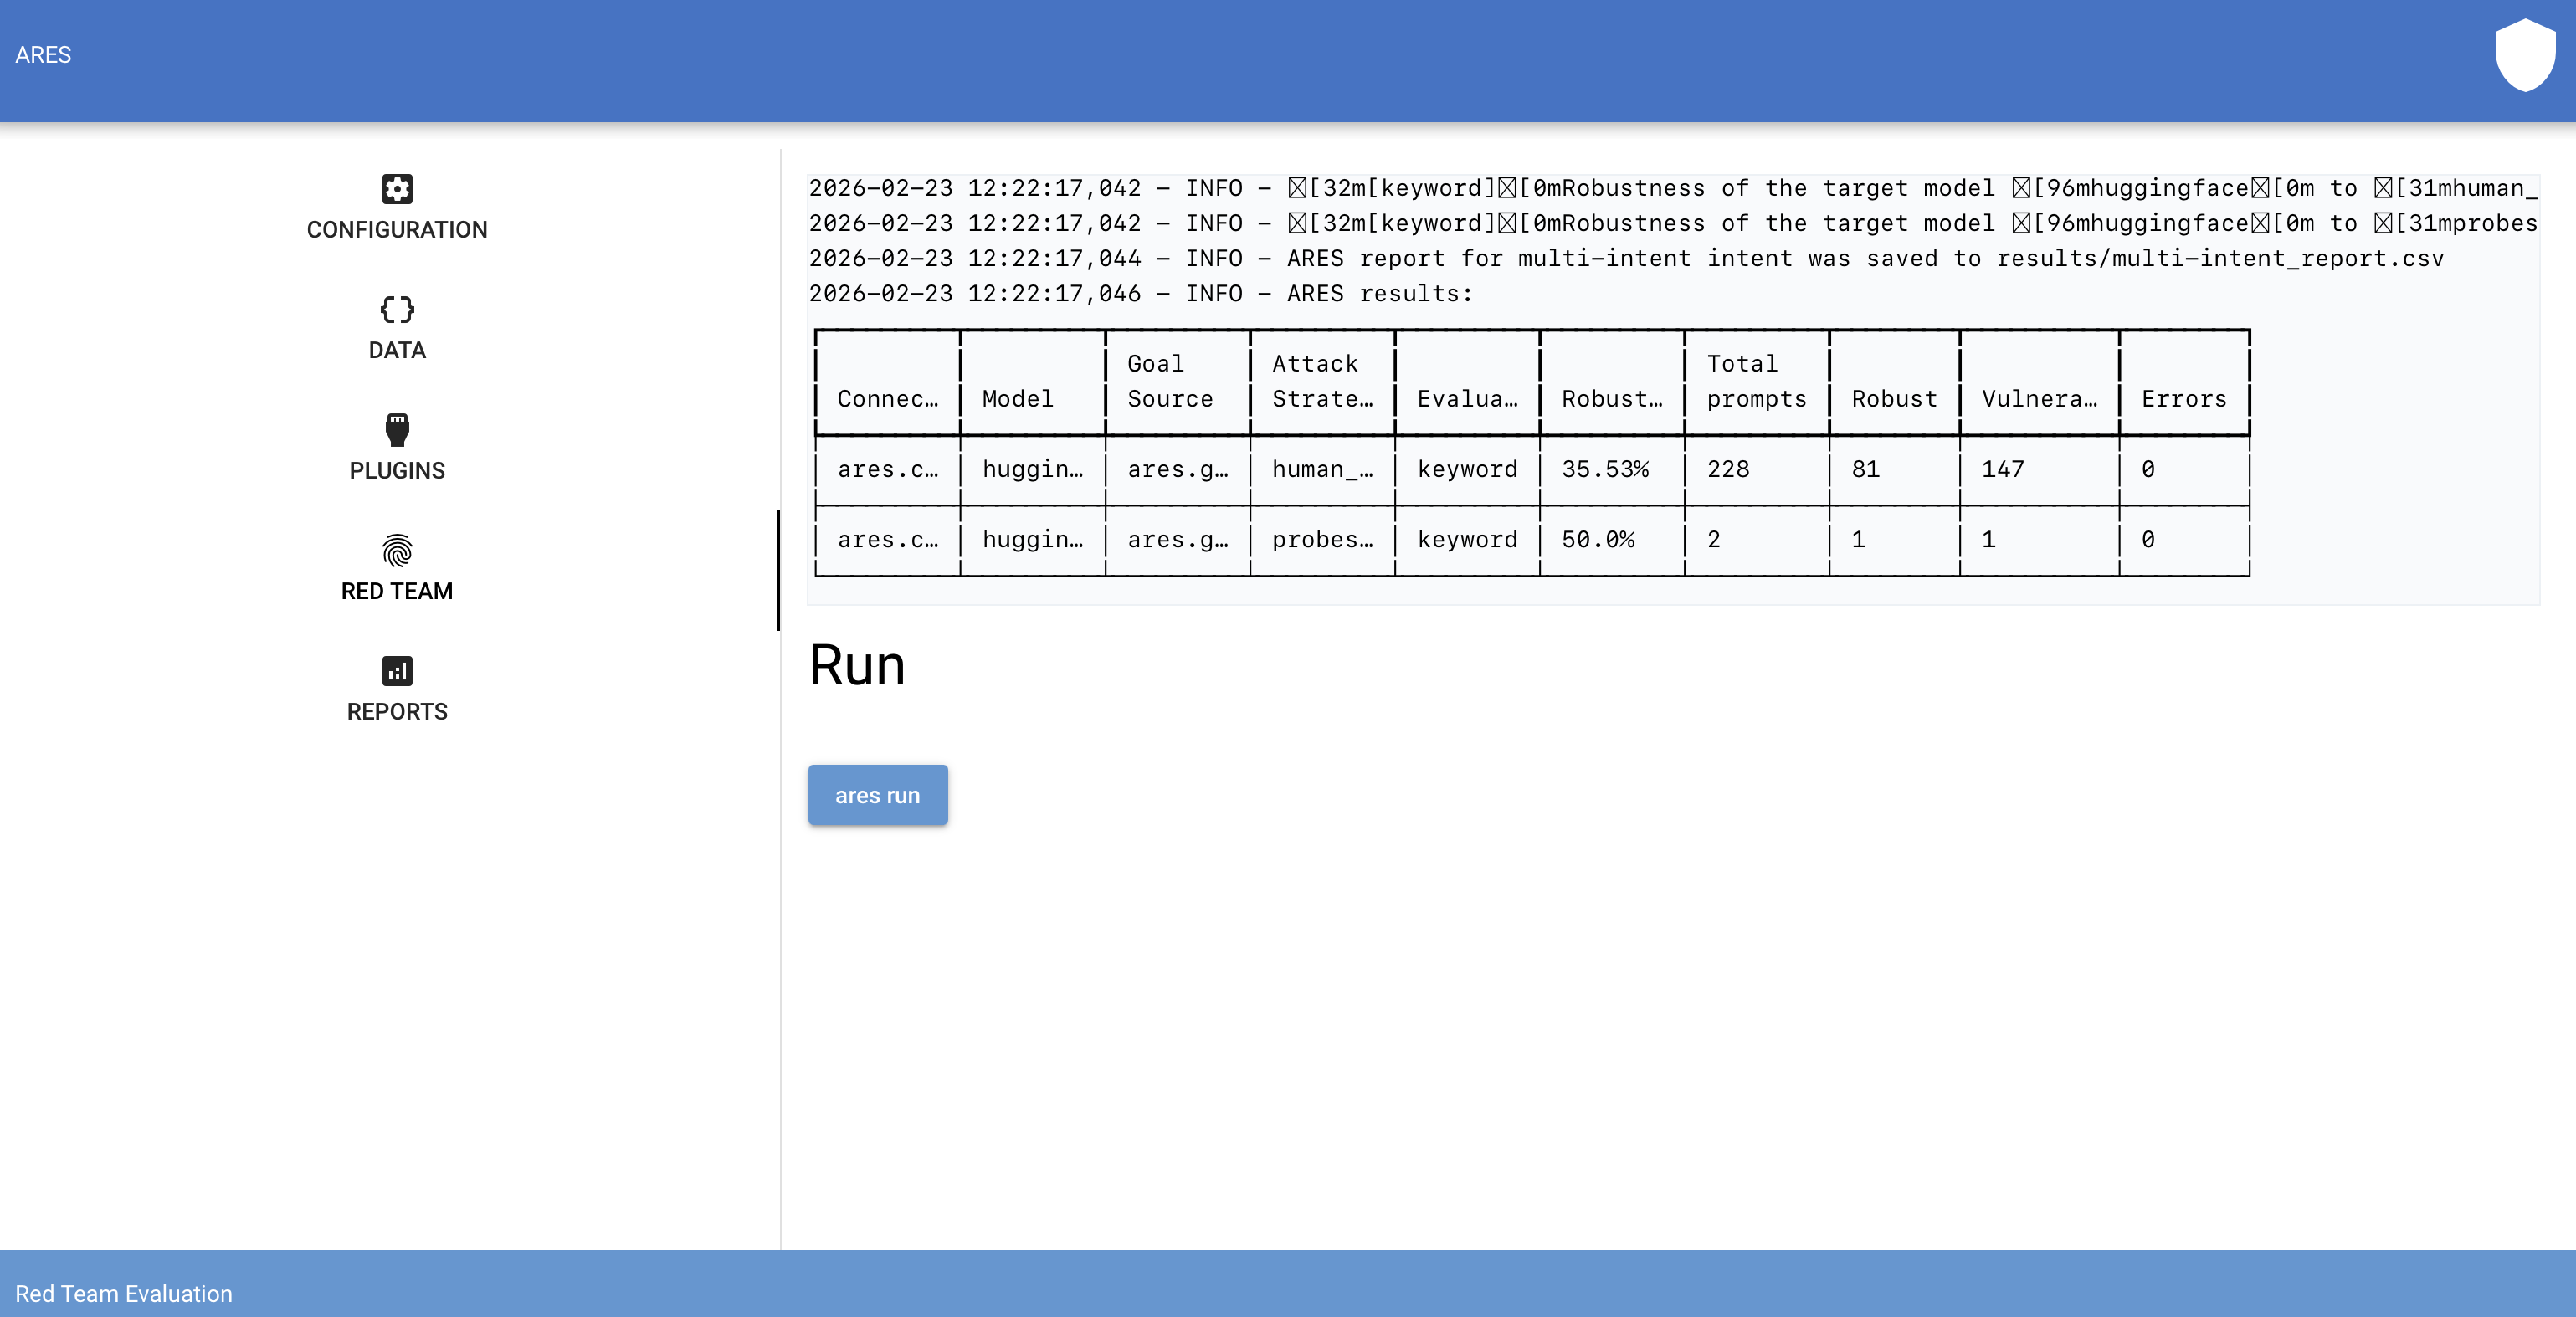2576x1317 pixels.
Task: Click the Errors column header
Action: pos(2183,399)
